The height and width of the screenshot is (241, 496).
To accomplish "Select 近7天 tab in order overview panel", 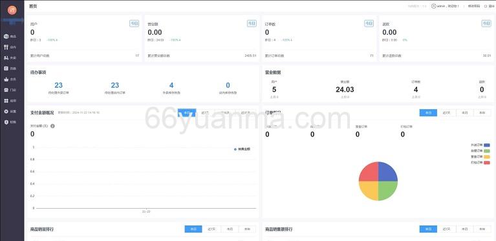I will click(446, 113).
